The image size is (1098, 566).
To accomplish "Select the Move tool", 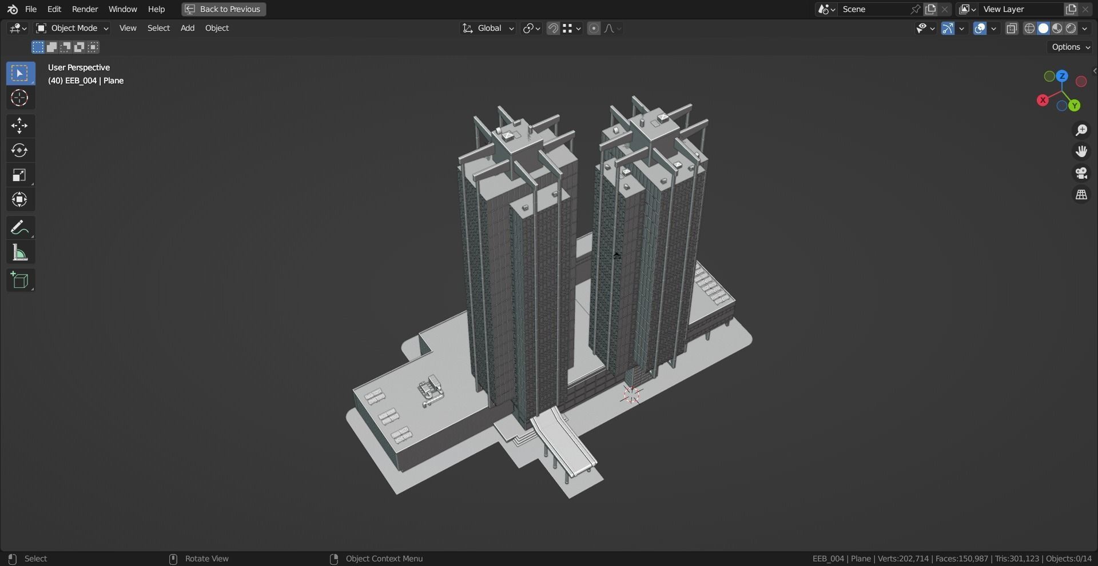I will pyautogui.click(x=20, y=126).
